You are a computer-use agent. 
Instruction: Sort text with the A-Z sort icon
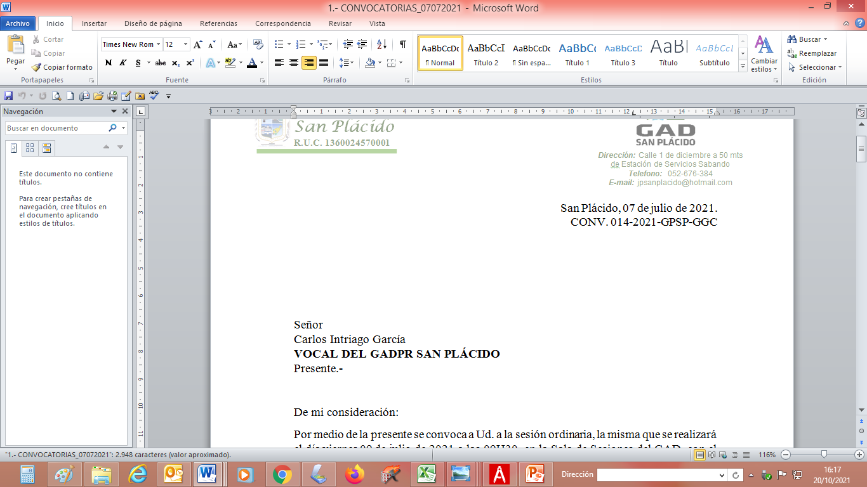381,44
